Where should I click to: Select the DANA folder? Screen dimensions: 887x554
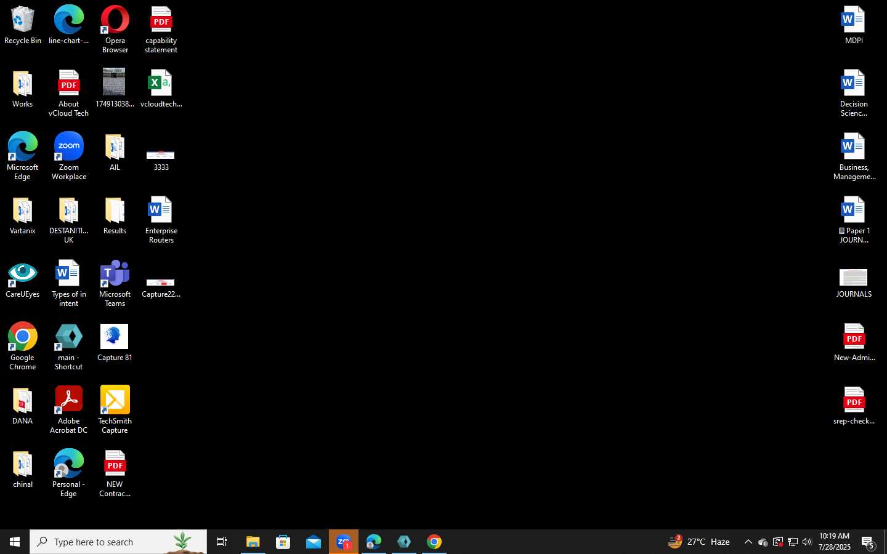[23, 406]
